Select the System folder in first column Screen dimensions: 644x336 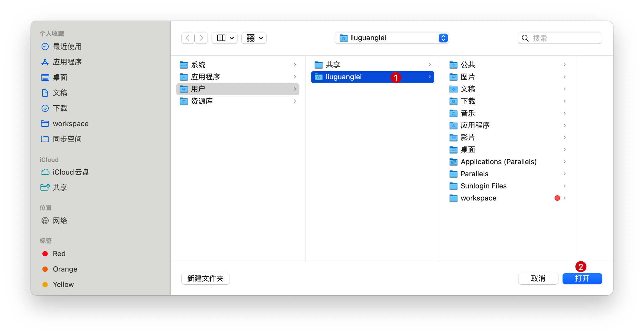click(x=198, y=65)
